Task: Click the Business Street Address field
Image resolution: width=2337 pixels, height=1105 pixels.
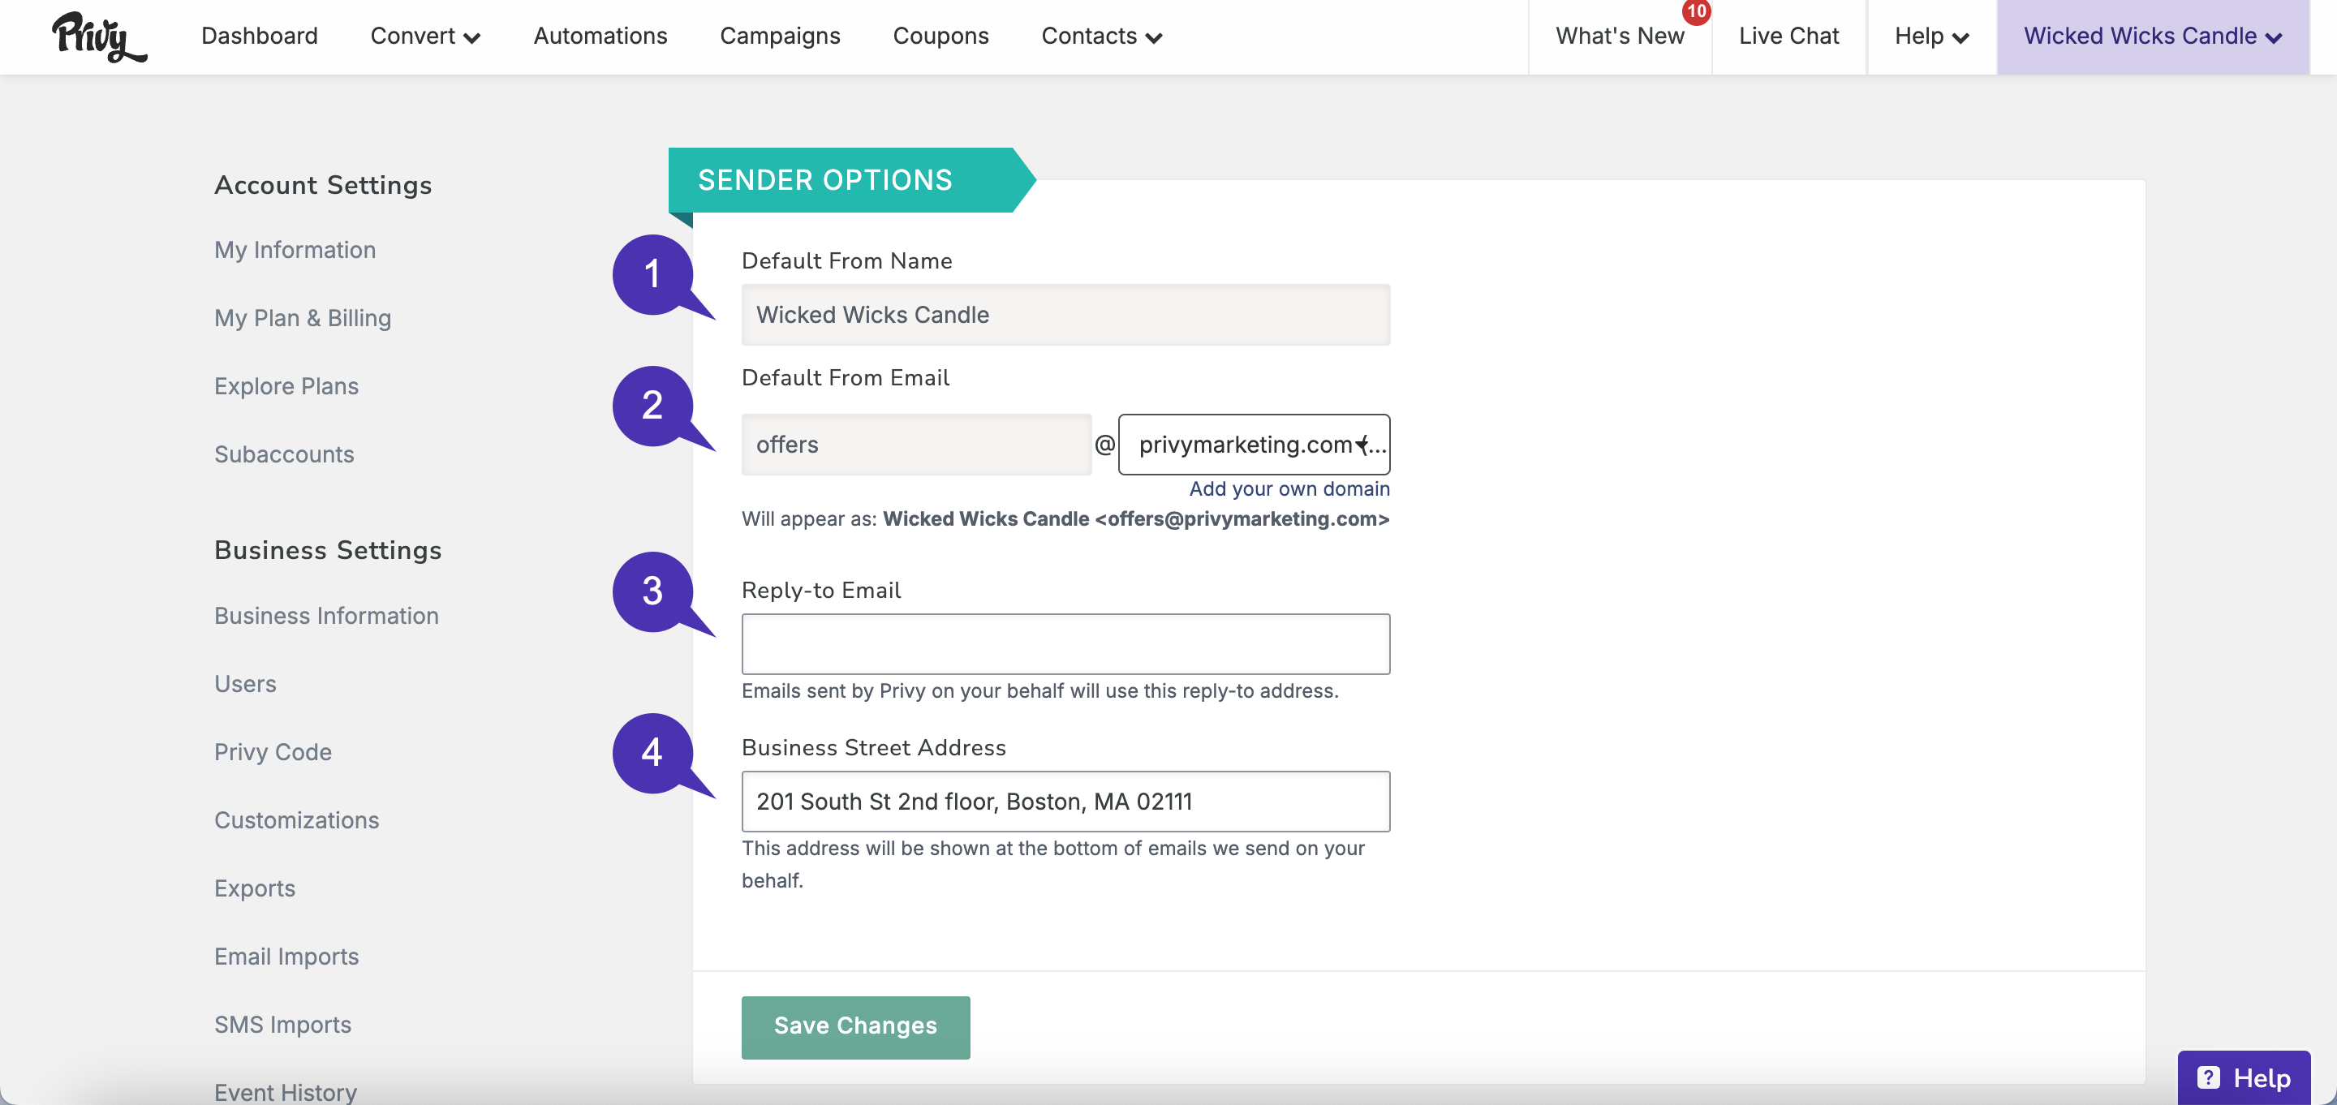Action: 1065,801
